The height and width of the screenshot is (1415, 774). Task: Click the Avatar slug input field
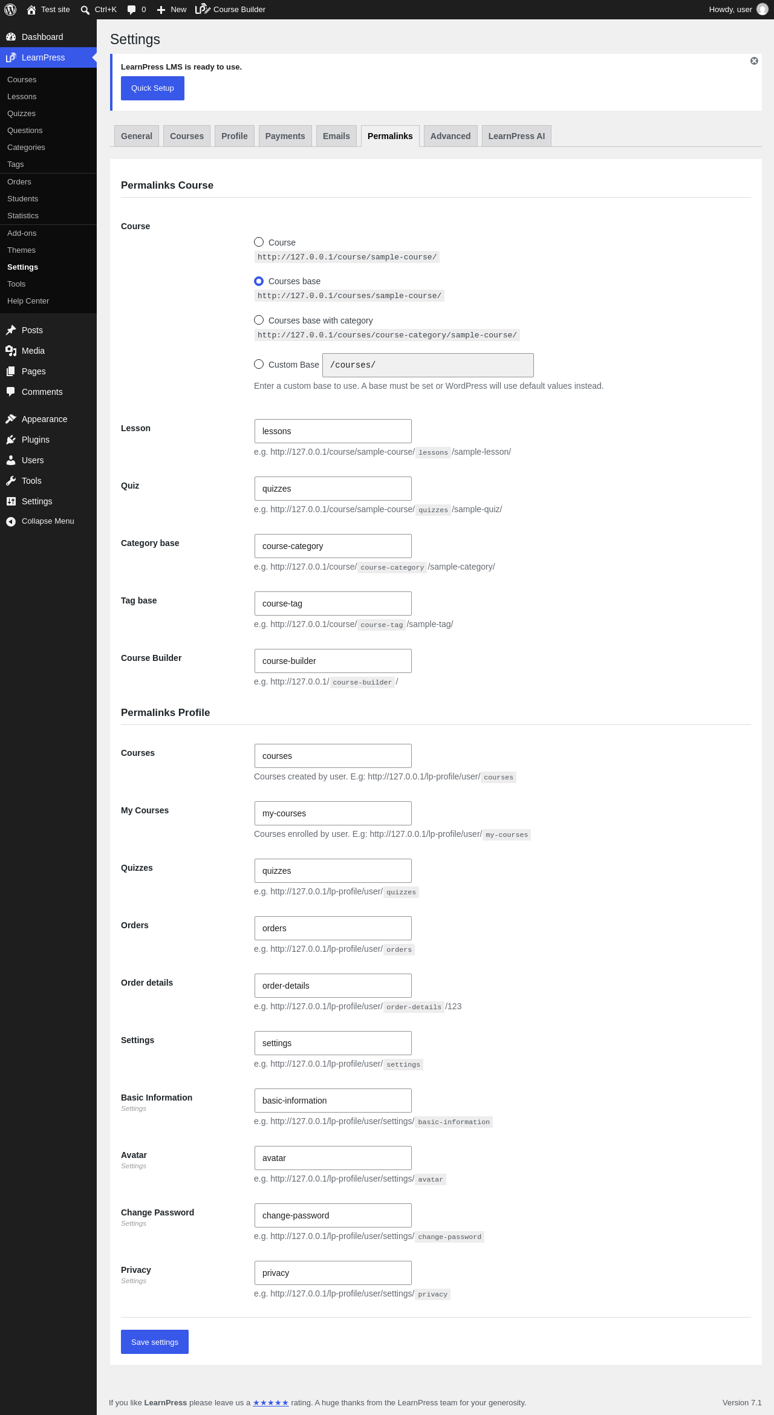click(x=333, y=1158)
